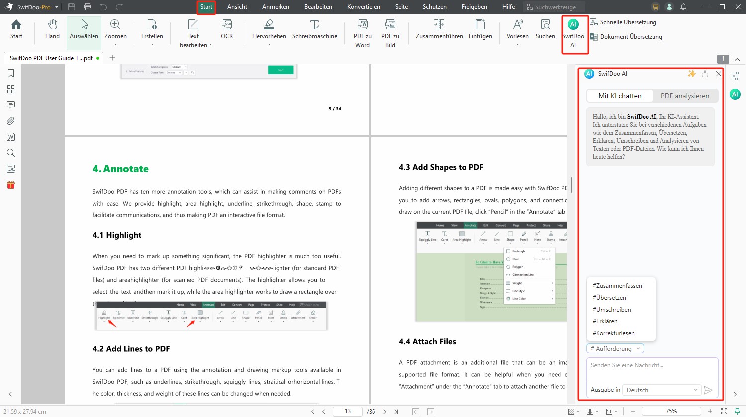The image size is (746, 417).
Task: Open the # Aufforderung prompt dropdown
Action: 615,349
